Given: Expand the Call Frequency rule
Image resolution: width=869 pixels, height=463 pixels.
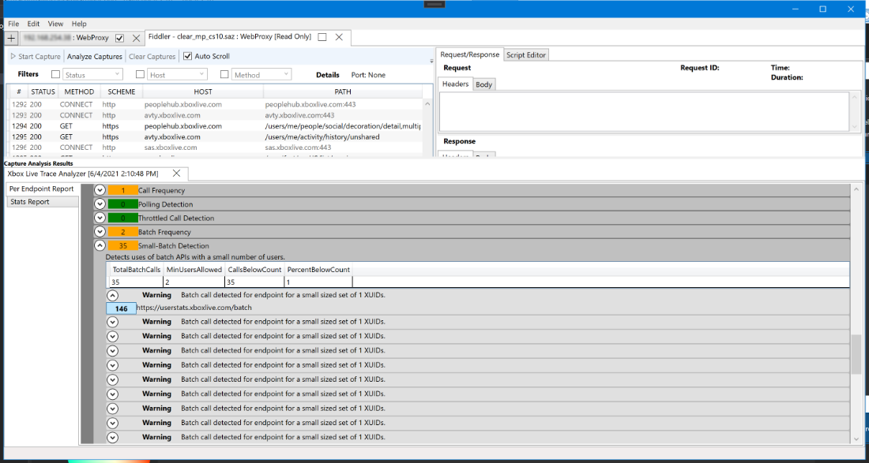Looking at the screenshot, I should click(x=100, y=190).
